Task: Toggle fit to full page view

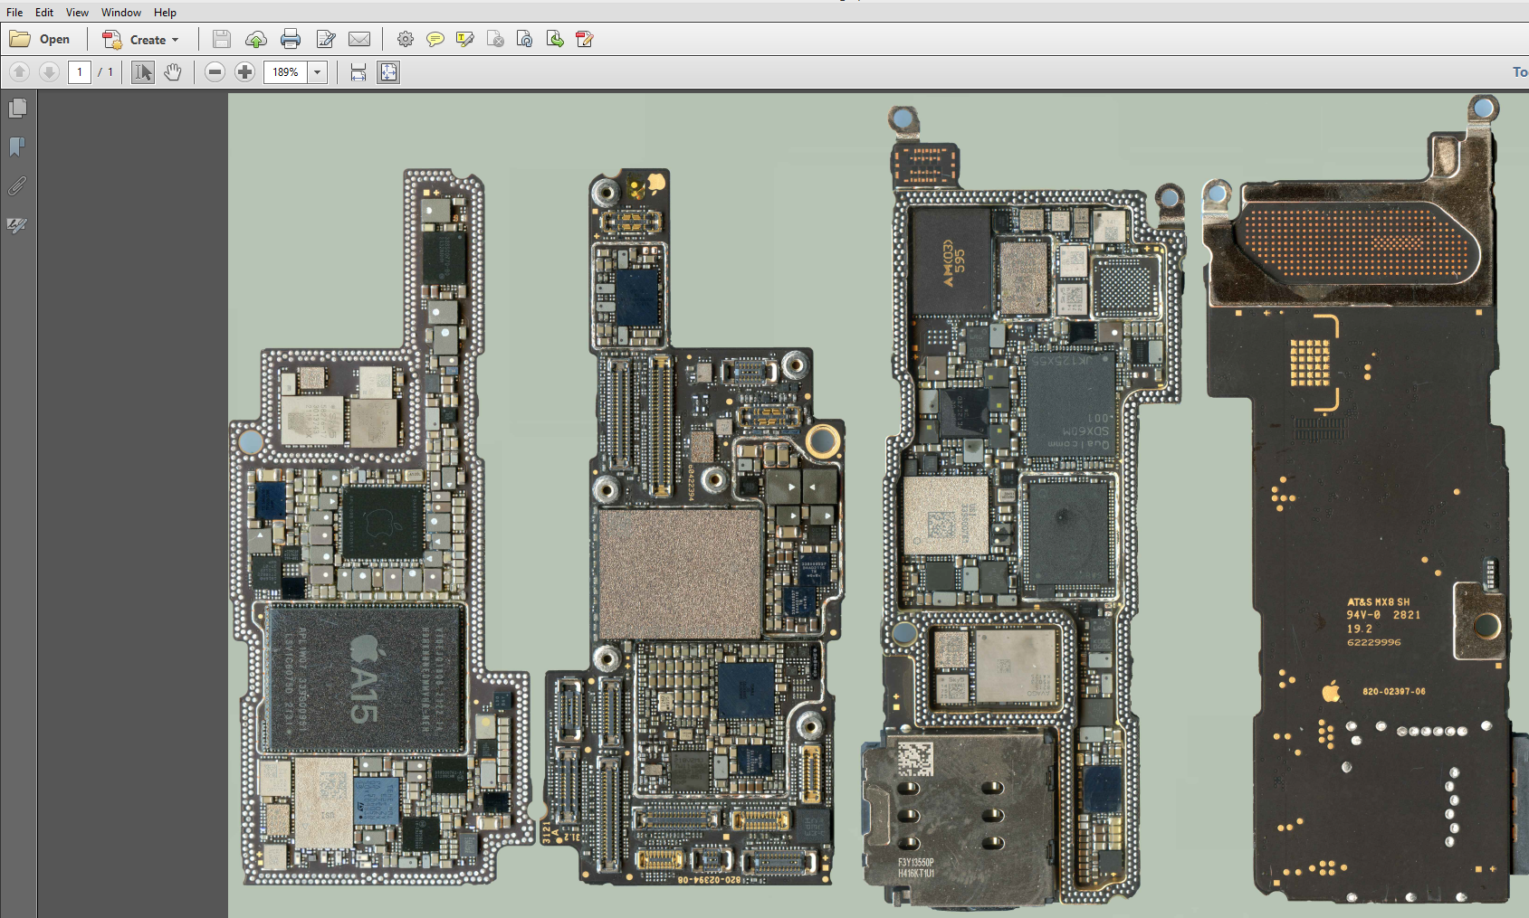Action: point(388,72)
